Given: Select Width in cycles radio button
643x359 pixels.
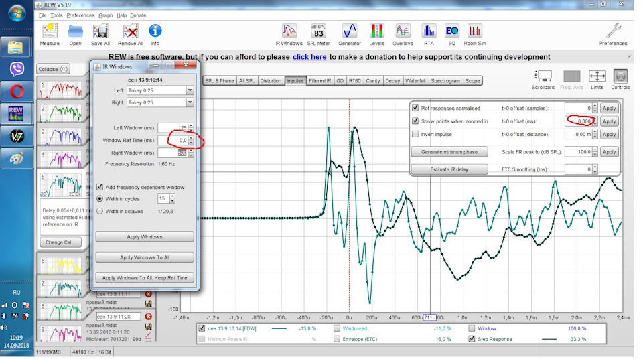Looking at the screenshot, I should [x=100, y=198].
